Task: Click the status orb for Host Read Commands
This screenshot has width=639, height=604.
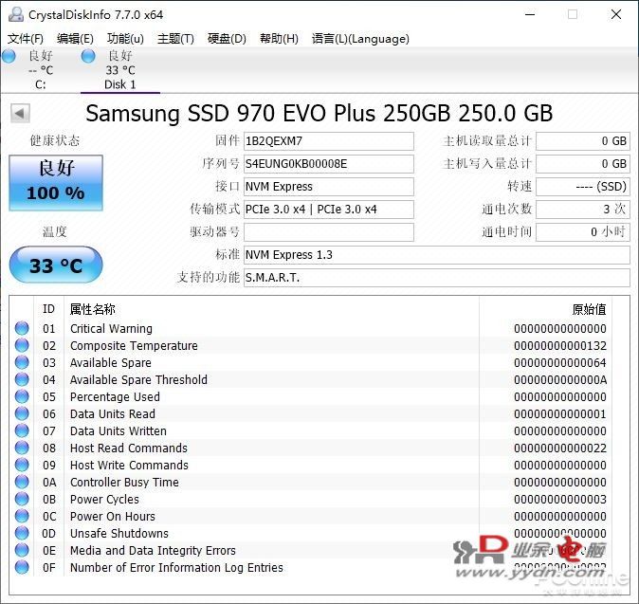Action: (22, 448)
